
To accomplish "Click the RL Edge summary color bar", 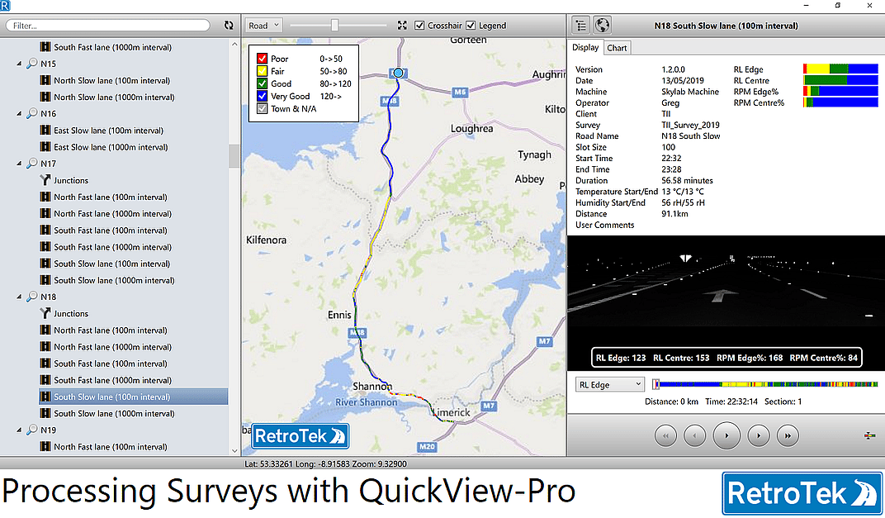I will coord(841,69).
